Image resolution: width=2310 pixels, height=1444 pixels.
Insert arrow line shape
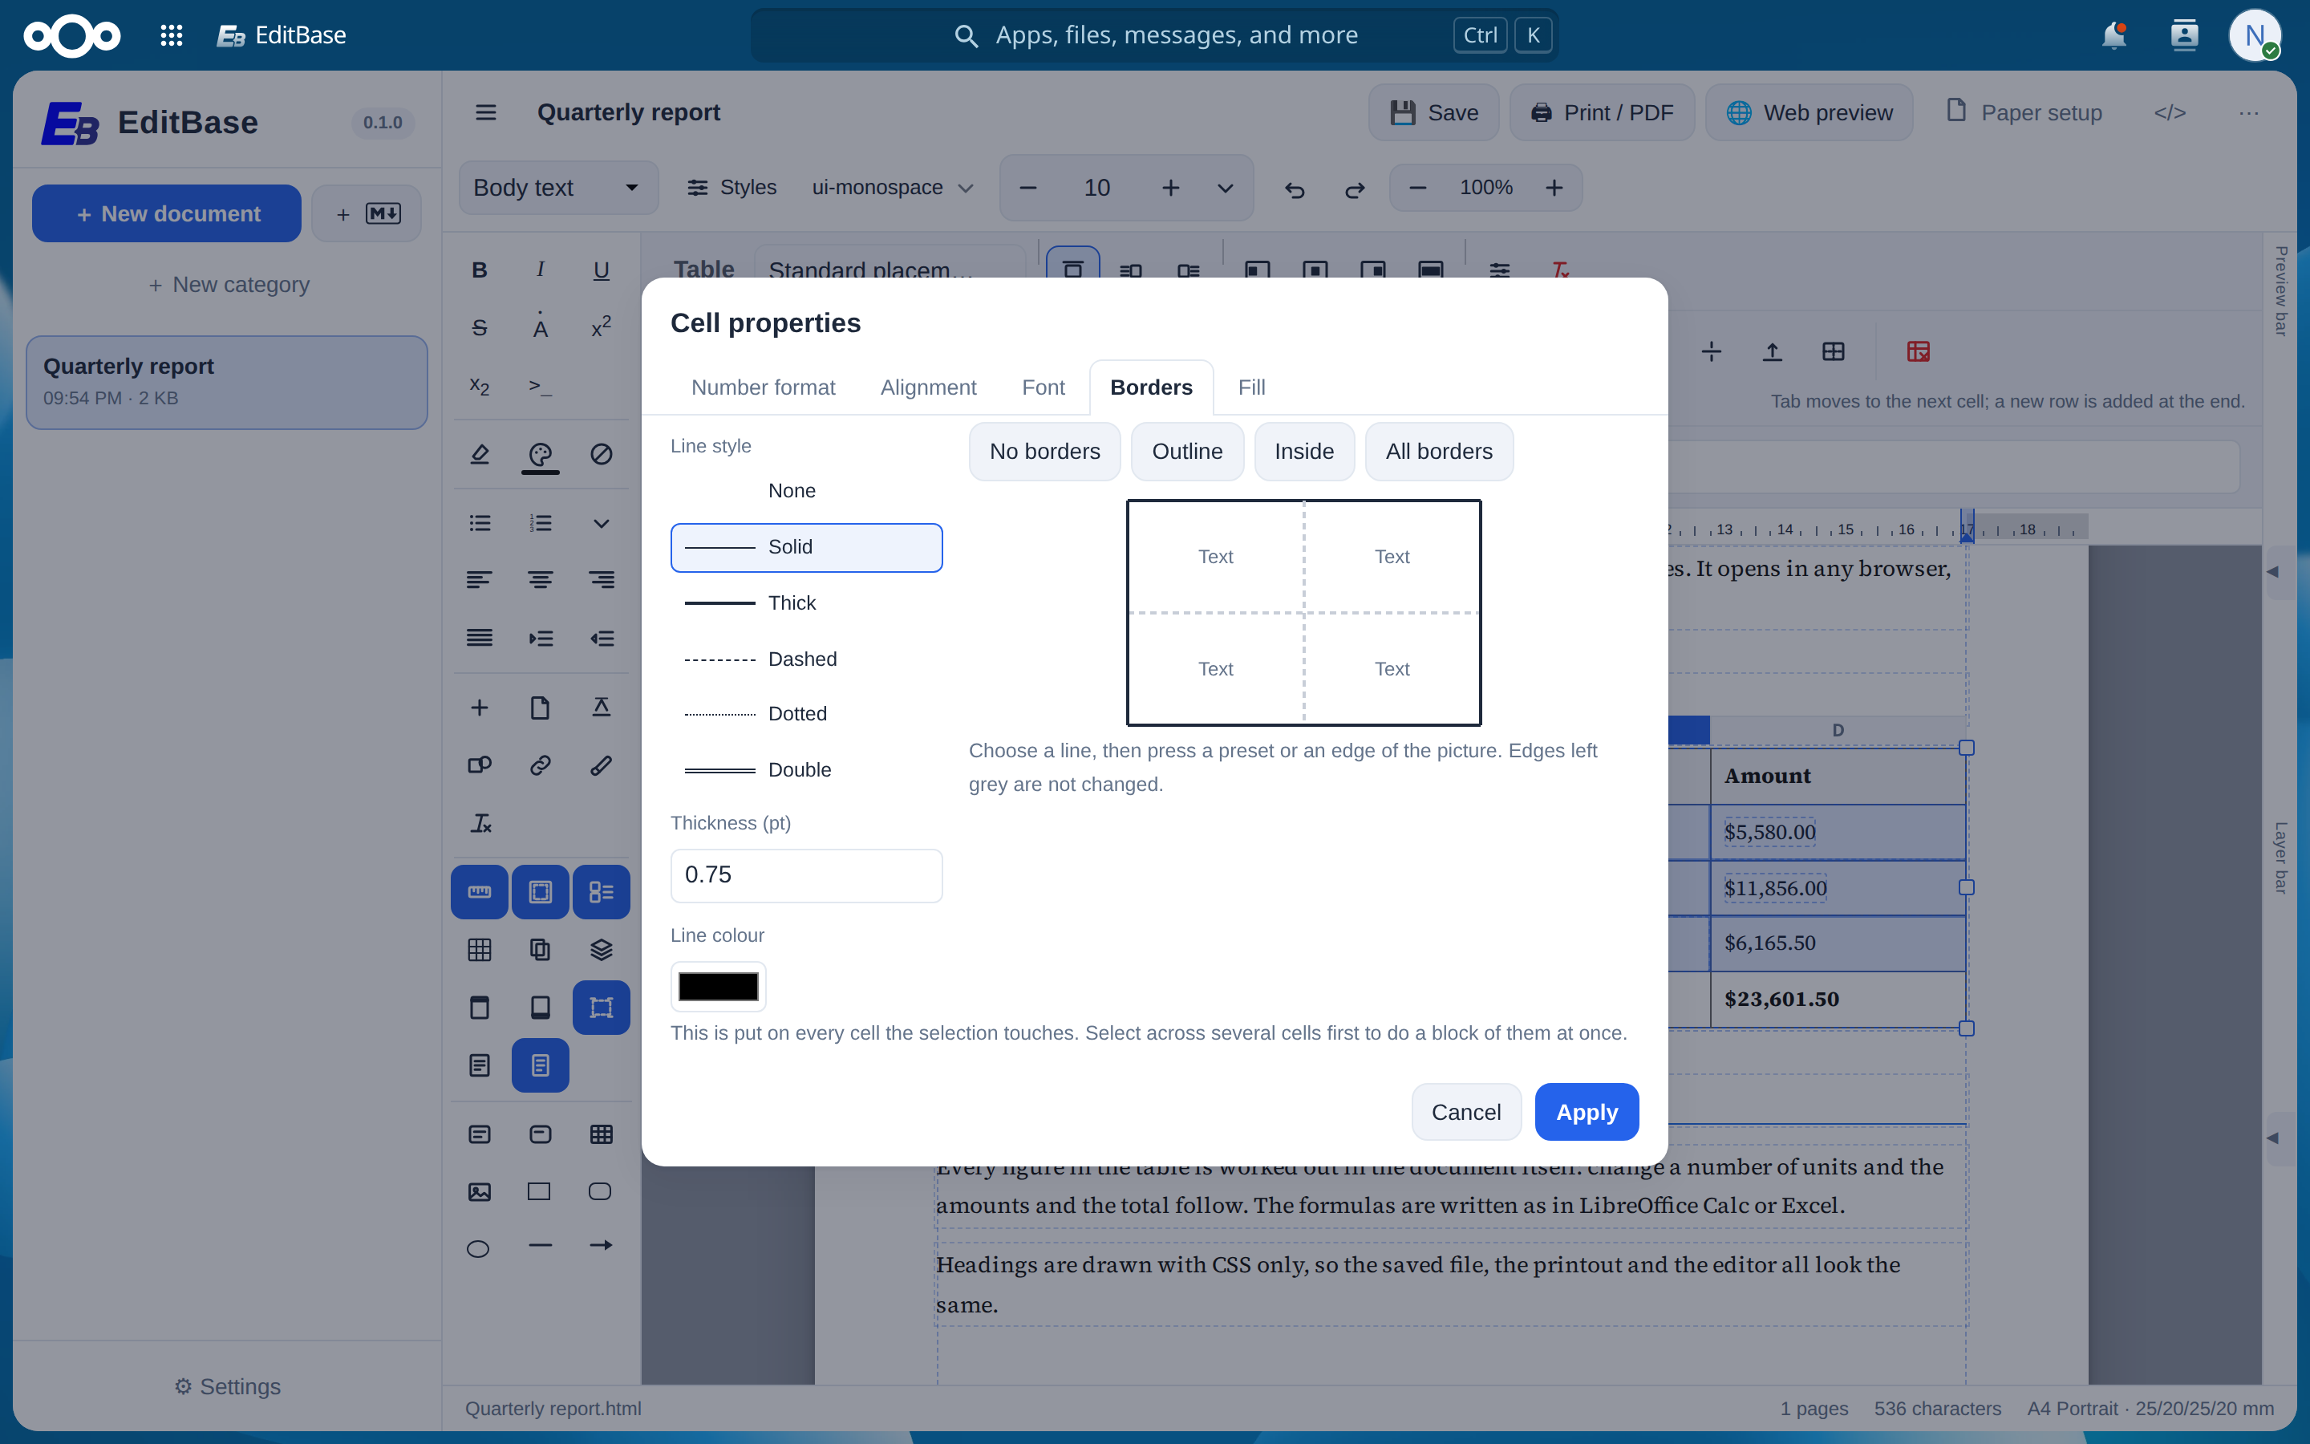(x=602, y=1245)
